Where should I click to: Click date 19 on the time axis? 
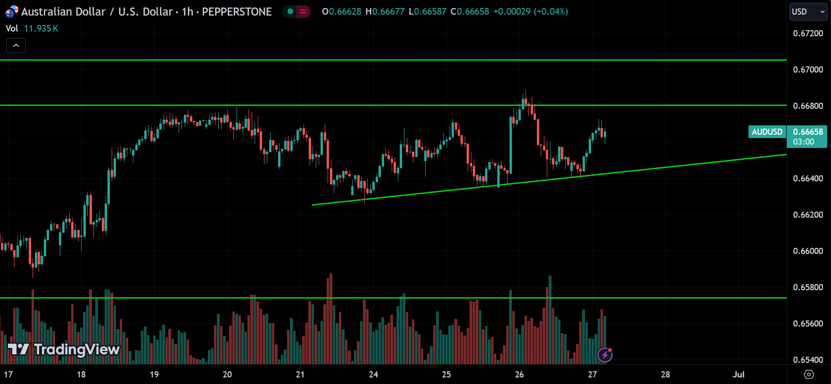(154, 375)
